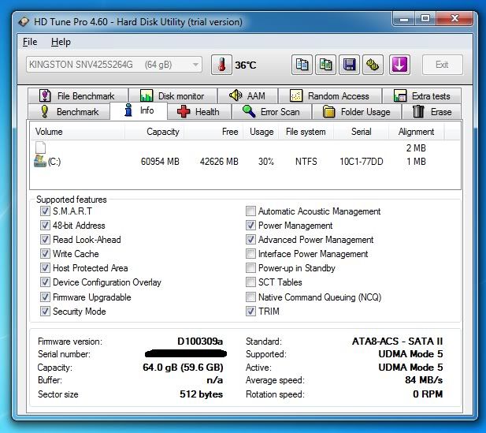
Task: Select the Info tab
Action: tap(139, 110)
